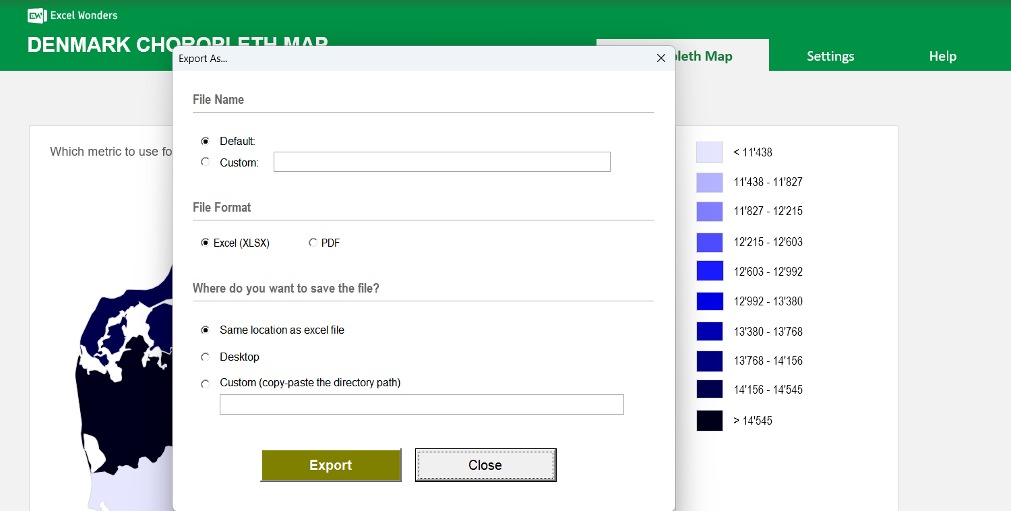
Task: Click the custom file name text field
Action: point(441,162)
